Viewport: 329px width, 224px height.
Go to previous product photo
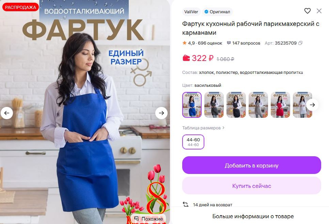pyautogui.click(x=7, y=113)
